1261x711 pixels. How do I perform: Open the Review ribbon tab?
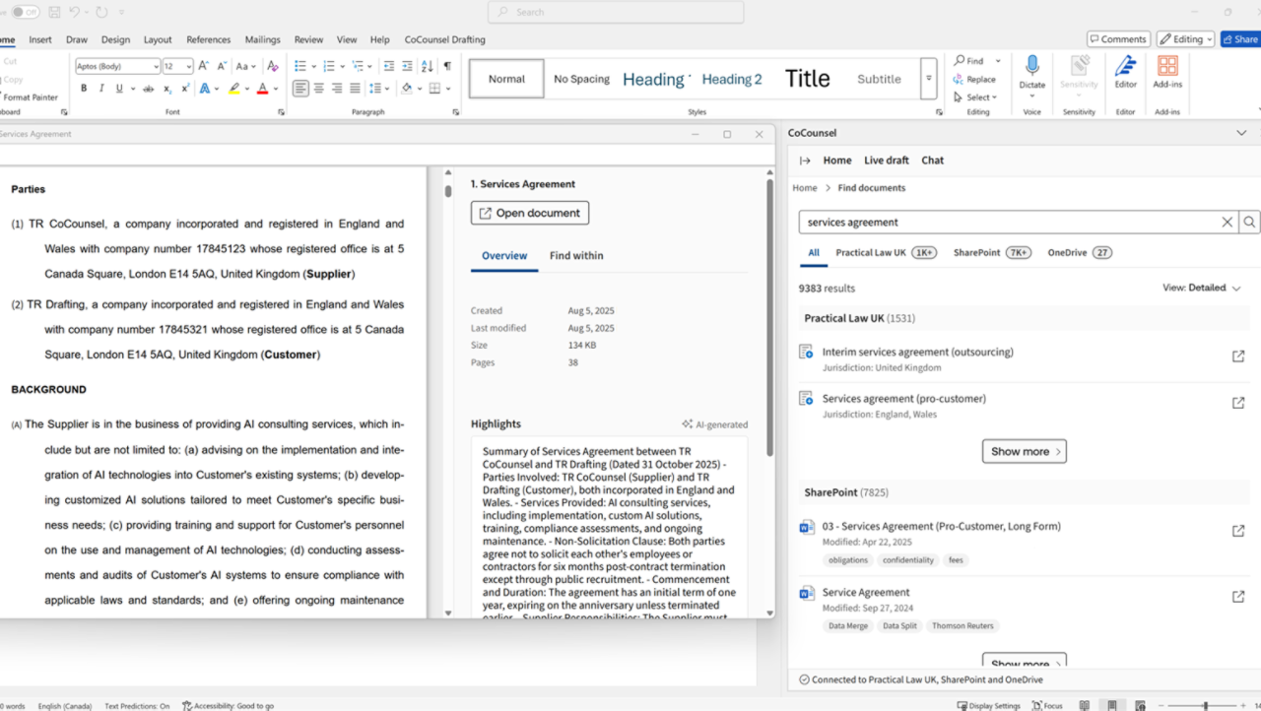point(308,39)
